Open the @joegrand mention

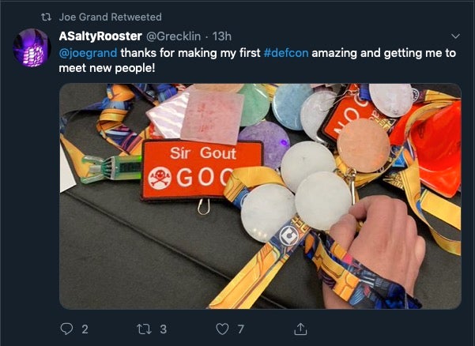(89, 54)
